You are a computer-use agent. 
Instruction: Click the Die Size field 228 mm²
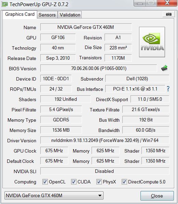(118, 48)
